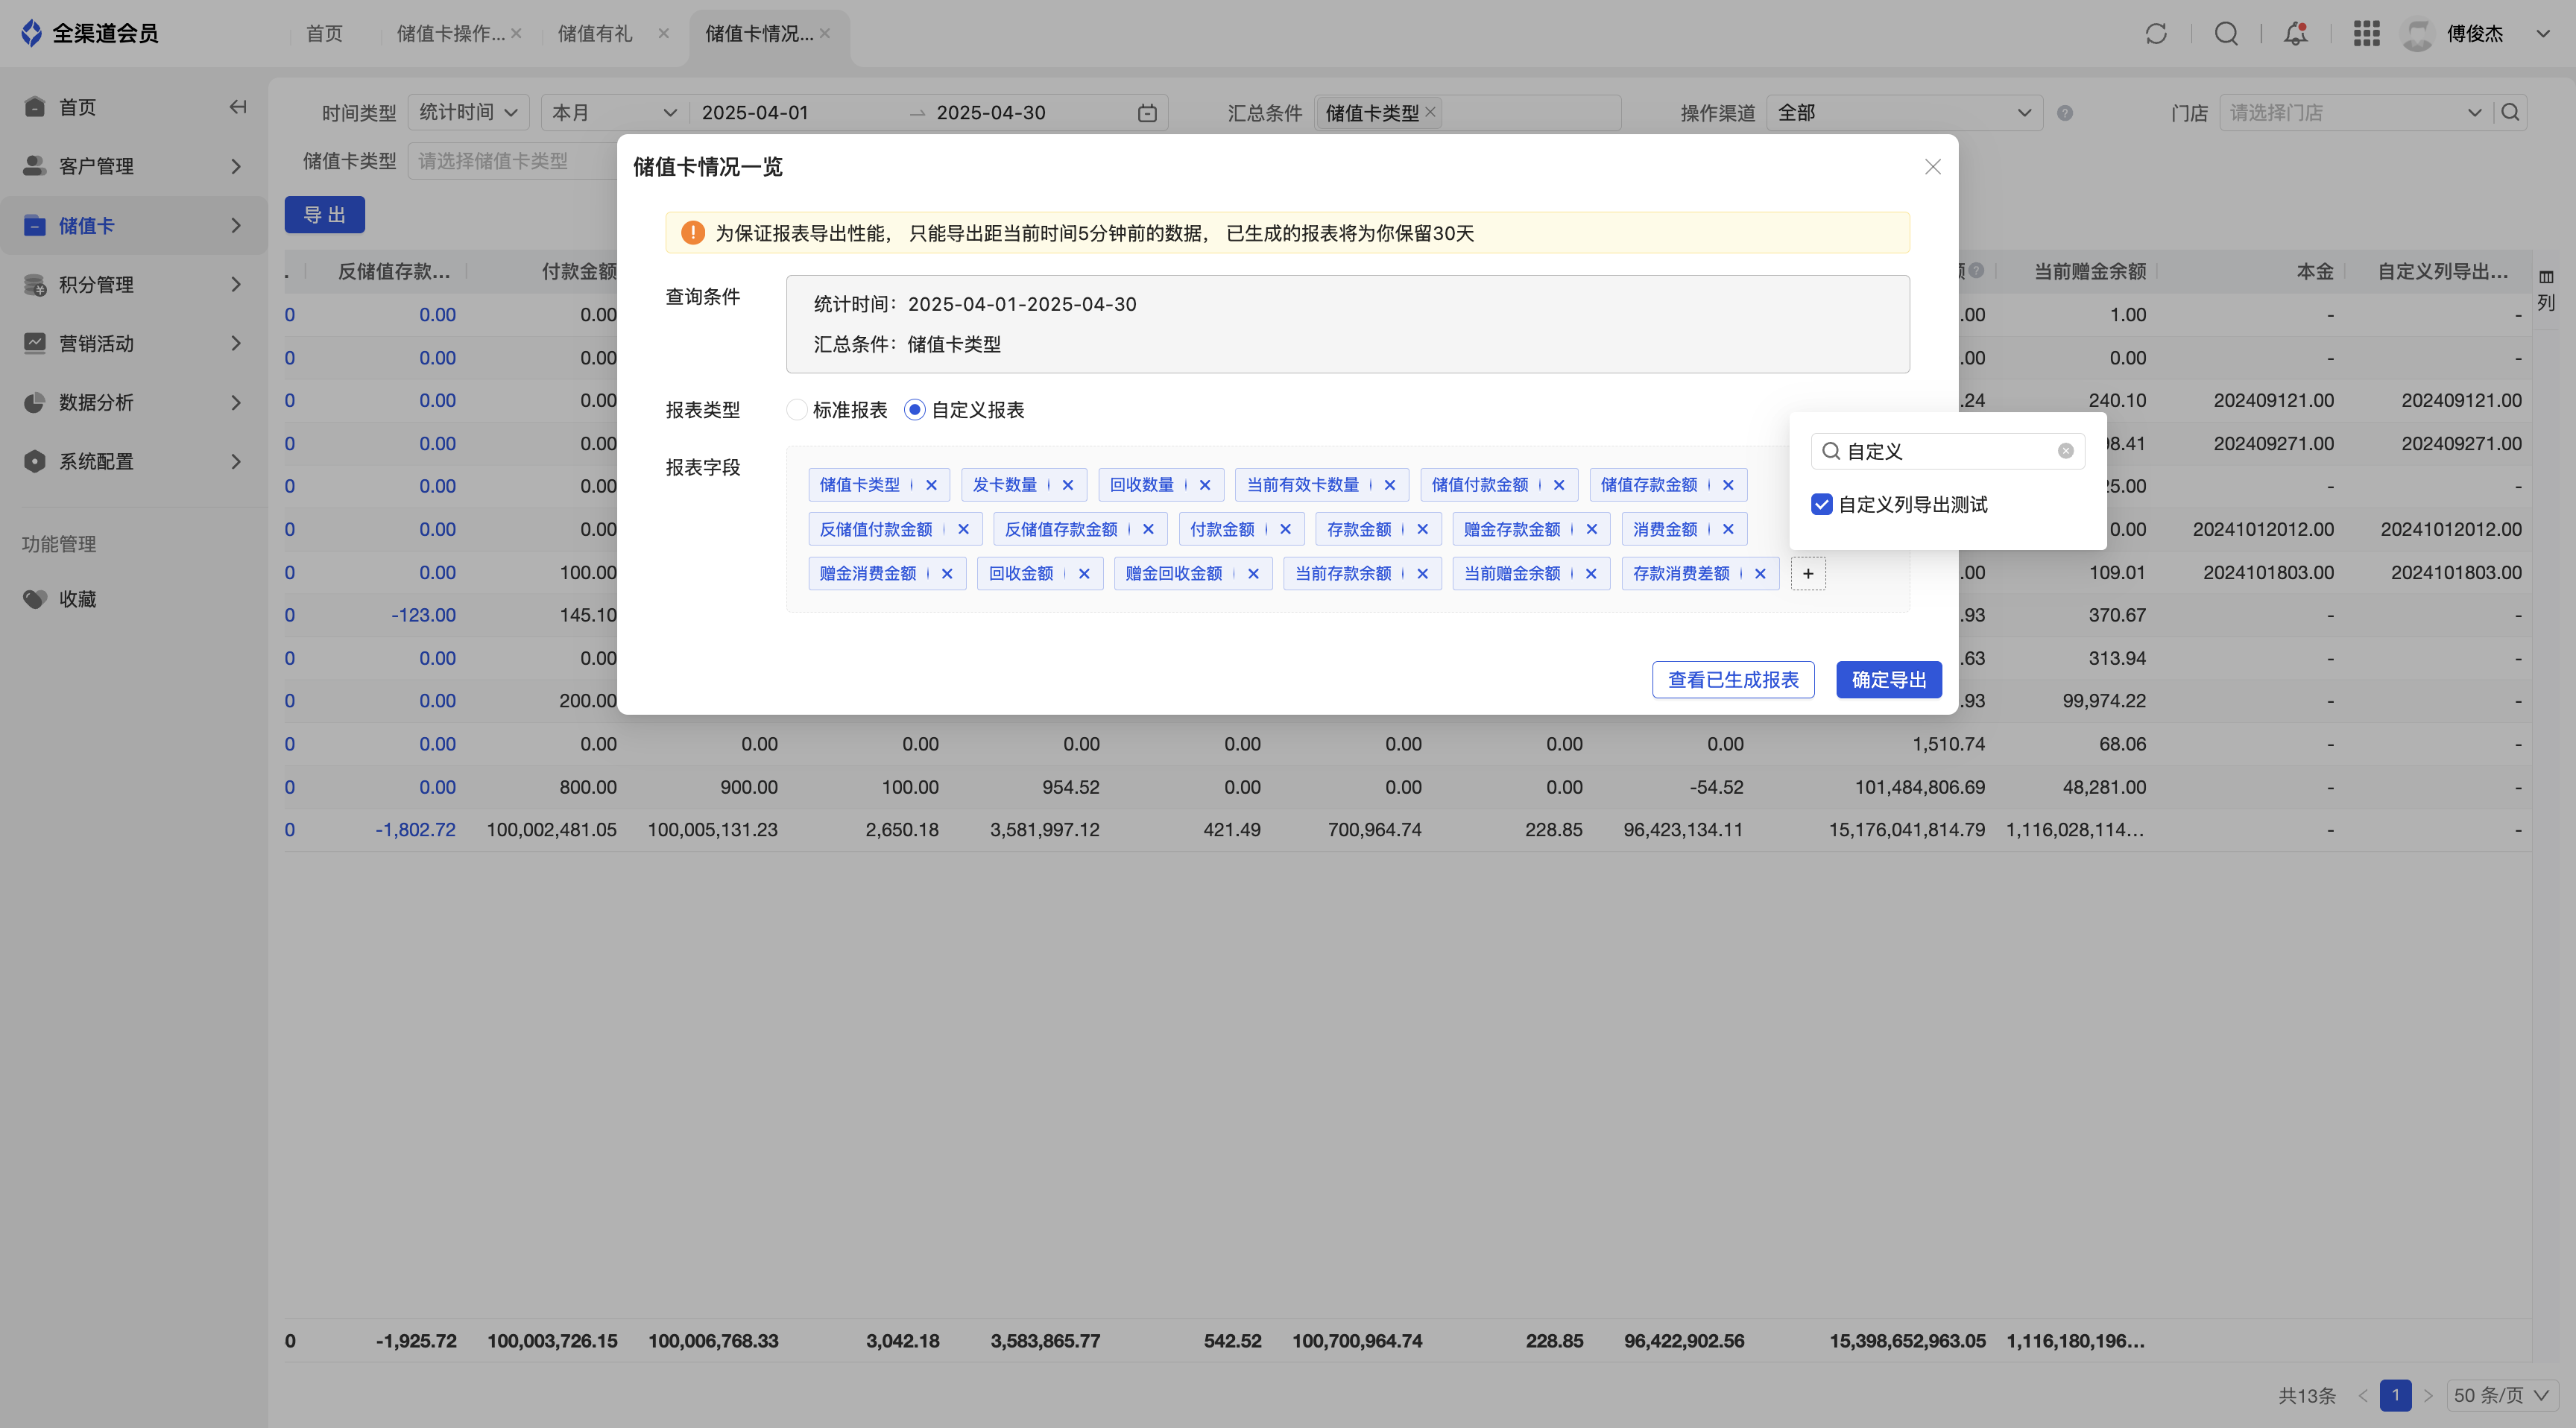Click the 确定导出 button

(x=1889, y=680)
